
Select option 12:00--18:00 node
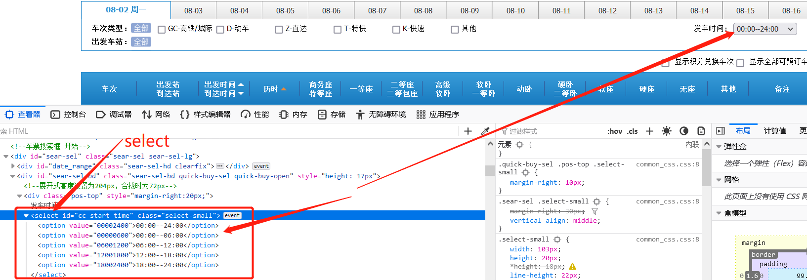coord(128,255)
